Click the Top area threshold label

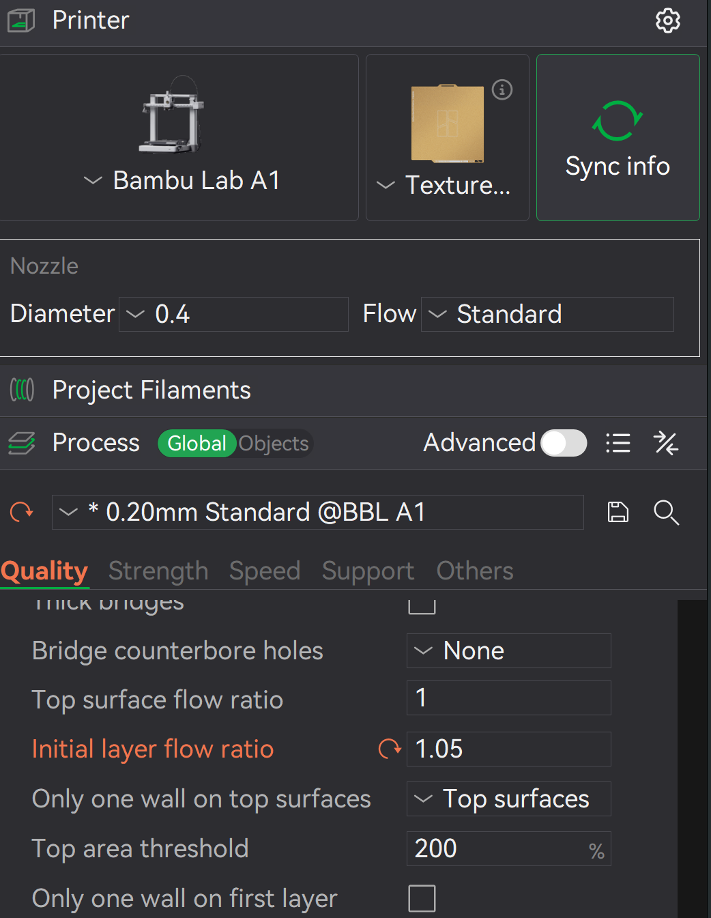140,848
